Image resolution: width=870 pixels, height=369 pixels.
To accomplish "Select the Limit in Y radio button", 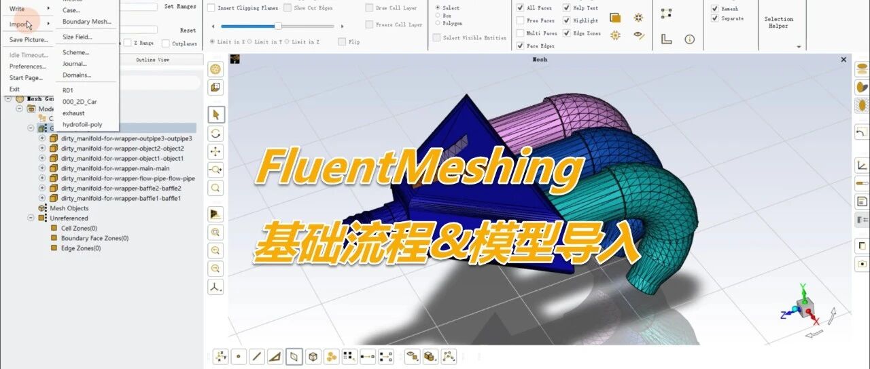I will point(250,42).
